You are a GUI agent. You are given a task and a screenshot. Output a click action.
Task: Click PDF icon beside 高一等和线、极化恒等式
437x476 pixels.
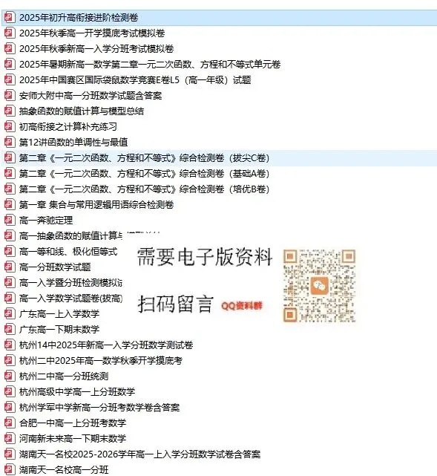point(10,251)
